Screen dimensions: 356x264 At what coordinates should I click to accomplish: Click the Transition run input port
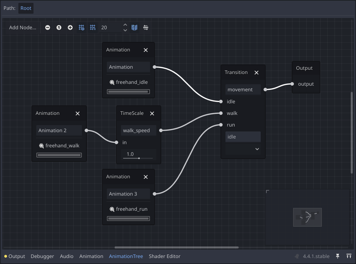point(221,125)
